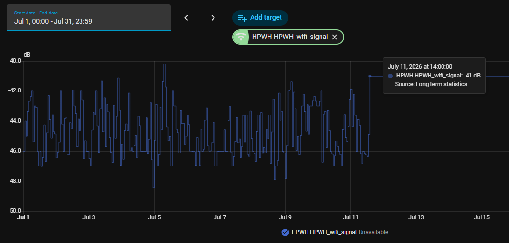The image size is (509, 243).
Task: Click the -48.0 y-axis label
Action: (14, 181)
